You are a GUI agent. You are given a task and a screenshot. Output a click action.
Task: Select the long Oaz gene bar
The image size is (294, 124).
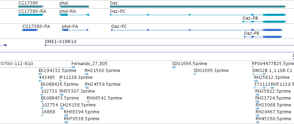[198, 7]
